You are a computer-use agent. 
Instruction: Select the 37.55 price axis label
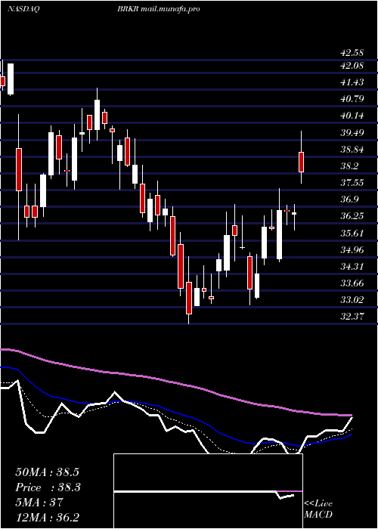pos(352,183)
